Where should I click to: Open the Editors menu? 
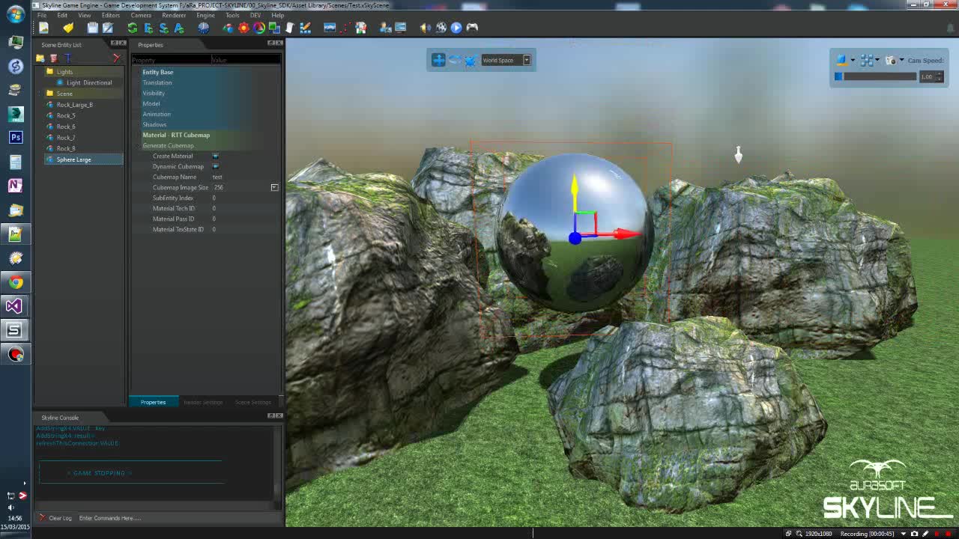tap(110, 15)
